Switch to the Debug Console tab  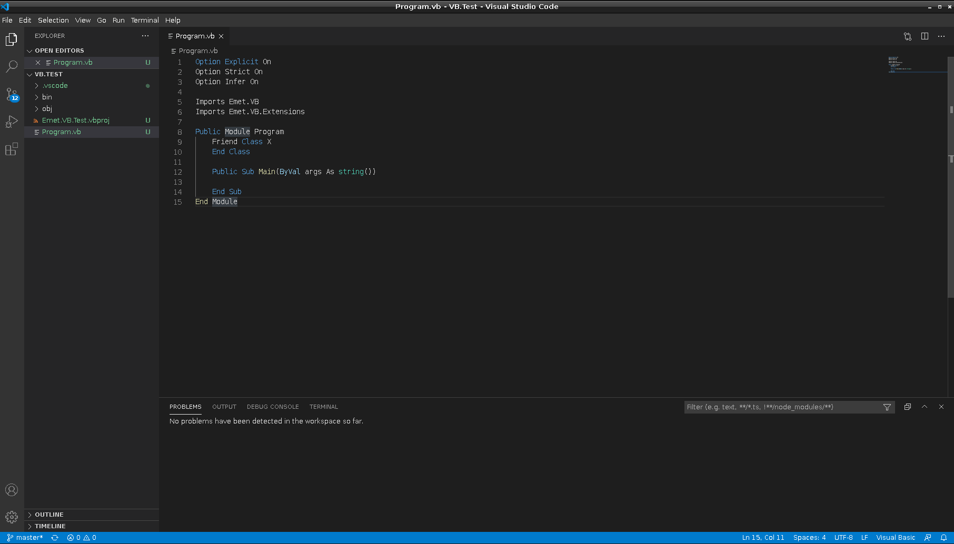click(x=273, y=406)
